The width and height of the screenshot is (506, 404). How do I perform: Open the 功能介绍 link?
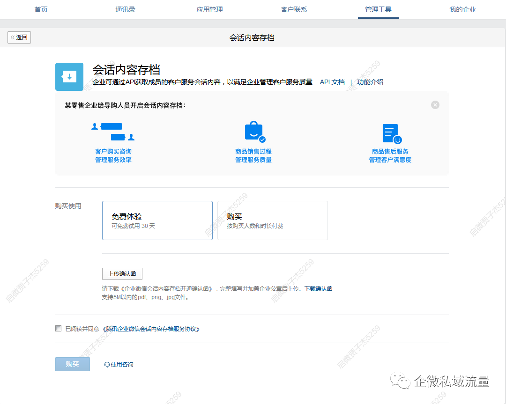(370, 82)
